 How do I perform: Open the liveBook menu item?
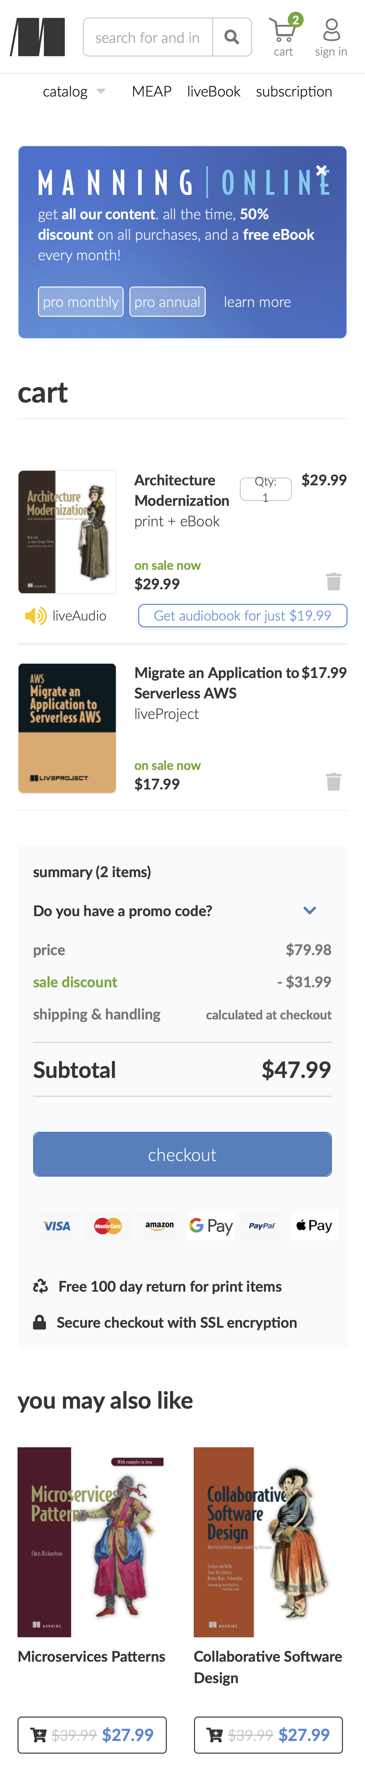pos(214,92)
